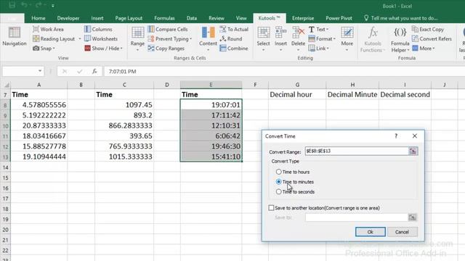Open the Enterprise tab
Viewport: 465px width, 261px height.
pyautogui.click(x=303, y=18)
